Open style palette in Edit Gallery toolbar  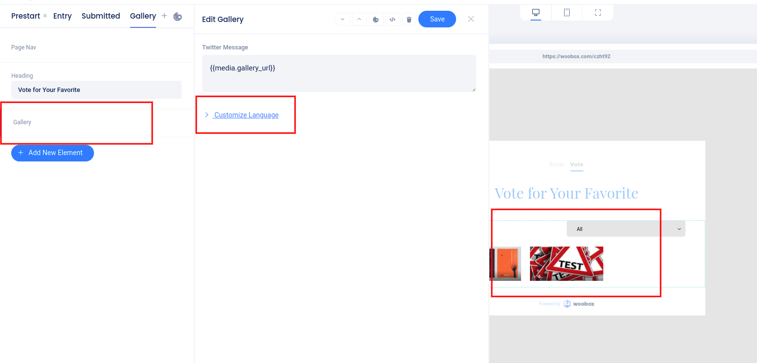(376, 19)
